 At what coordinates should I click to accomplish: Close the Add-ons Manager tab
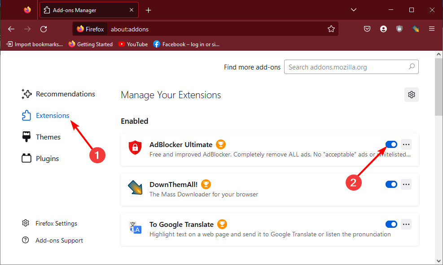click(x=132, y=10)
